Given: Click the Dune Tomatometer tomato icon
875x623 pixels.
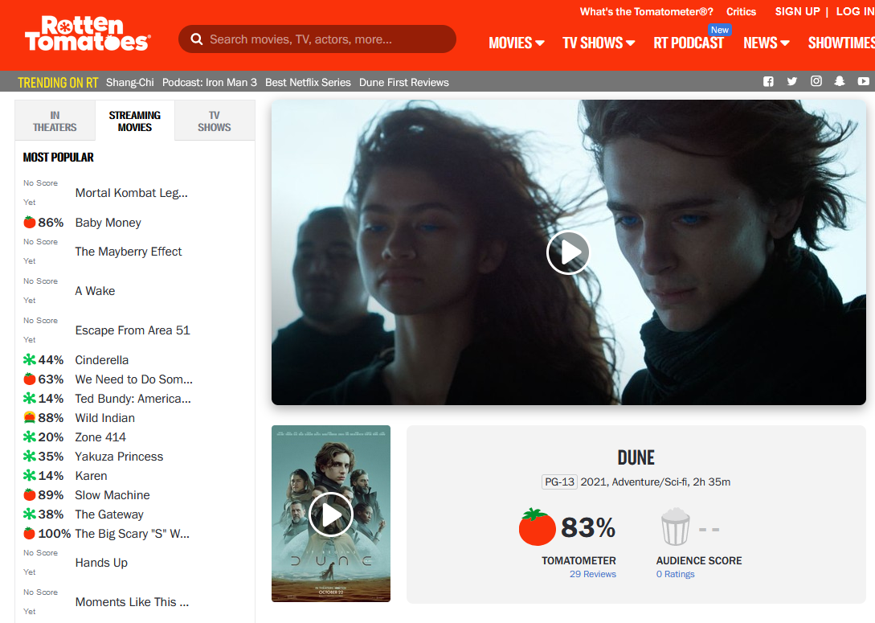Looking at the screenshot, I should (537, 527).
